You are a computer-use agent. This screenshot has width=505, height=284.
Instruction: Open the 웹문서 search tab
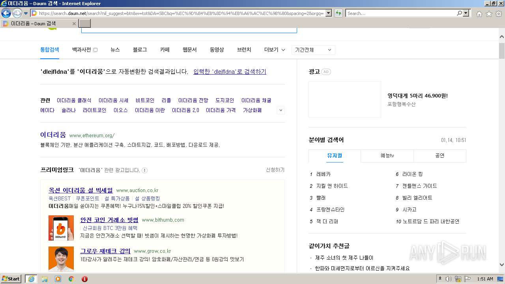[190, 50]
